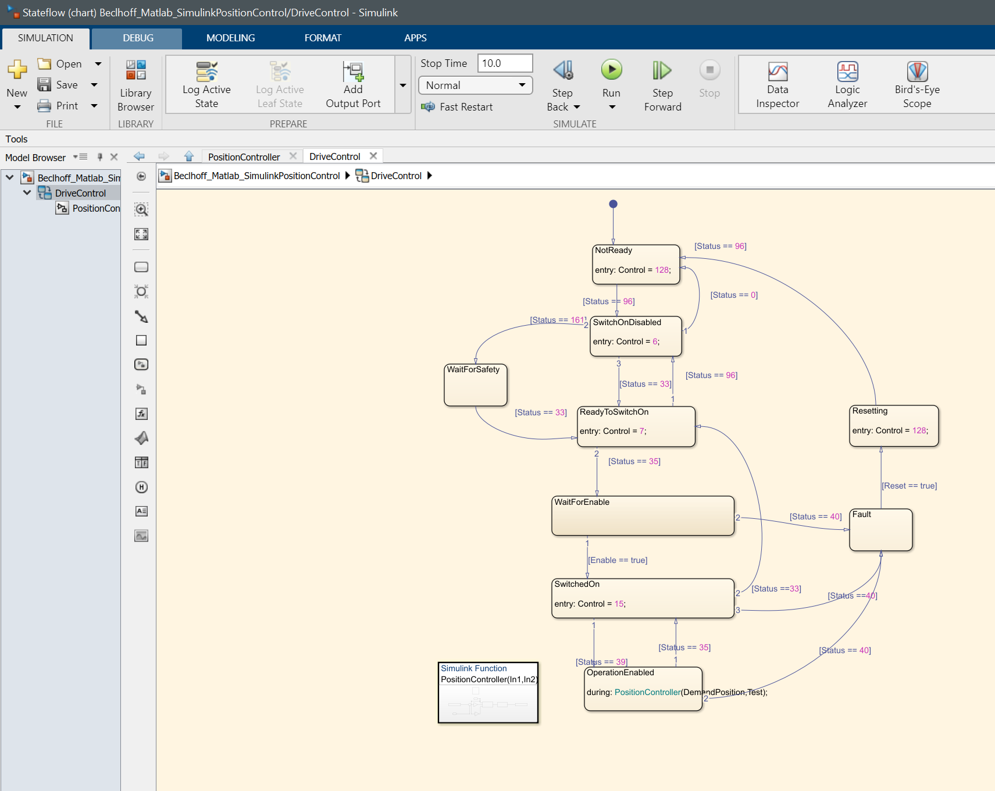The image size is (995, 791).
Task: Expand arrow after DriveControl breadcrumb
Action: point(430,176)
